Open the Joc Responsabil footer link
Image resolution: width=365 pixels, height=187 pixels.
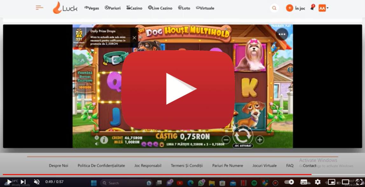tap(148, 165)
